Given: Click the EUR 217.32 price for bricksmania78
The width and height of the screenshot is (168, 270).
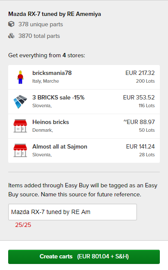Looking at the screenshot, I should [x=140, y=73].
